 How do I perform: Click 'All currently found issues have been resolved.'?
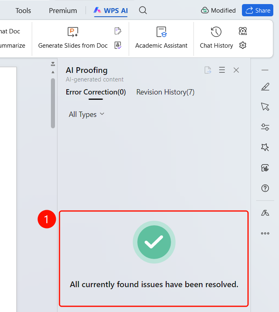154,285
